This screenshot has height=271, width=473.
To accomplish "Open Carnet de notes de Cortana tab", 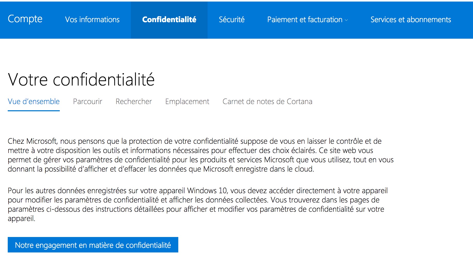I will coord(267,101).
